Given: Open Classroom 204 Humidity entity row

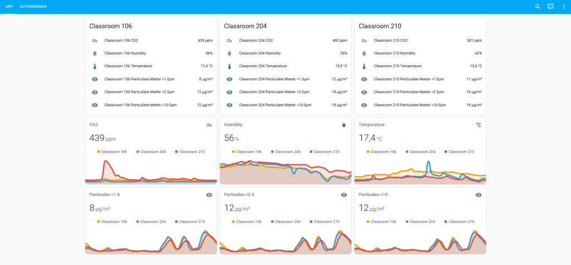Looking at the screenshot, I should tap(286, 53).
